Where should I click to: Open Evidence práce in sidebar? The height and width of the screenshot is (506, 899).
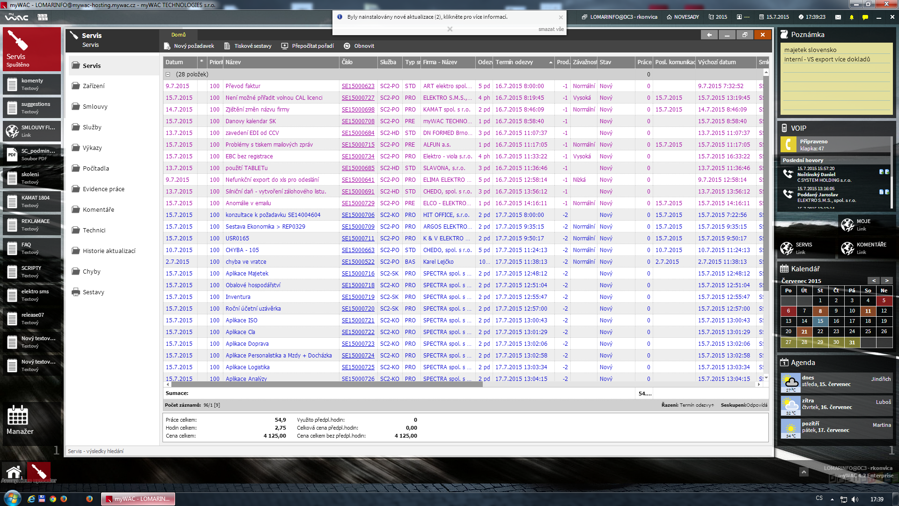(x=103, y=189)
